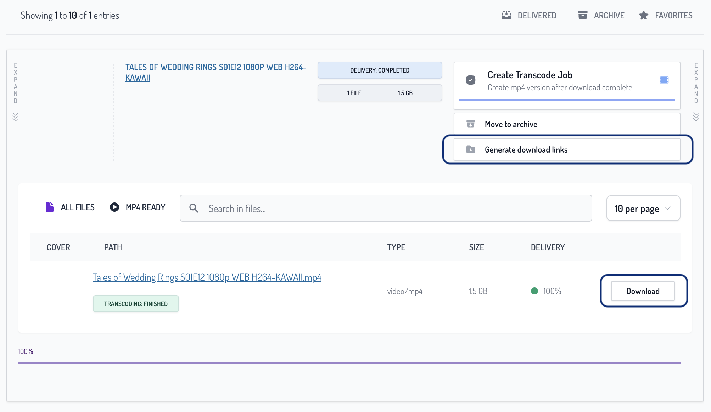
Task: Switch to the MP4 READY tab
Action: (145, 207)
